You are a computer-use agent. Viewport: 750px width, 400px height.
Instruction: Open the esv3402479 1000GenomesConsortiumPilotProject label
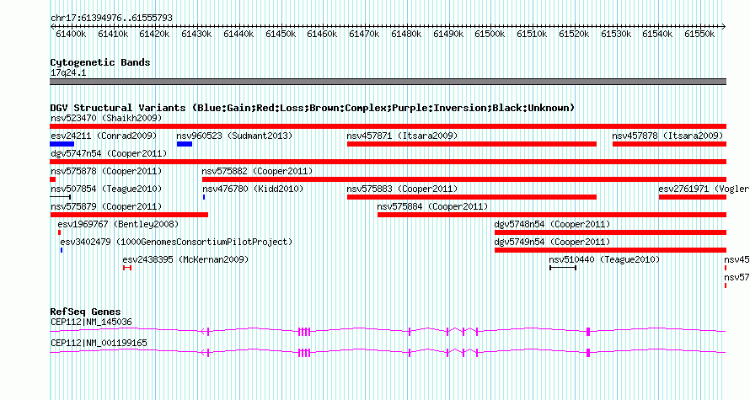point(176,242)
